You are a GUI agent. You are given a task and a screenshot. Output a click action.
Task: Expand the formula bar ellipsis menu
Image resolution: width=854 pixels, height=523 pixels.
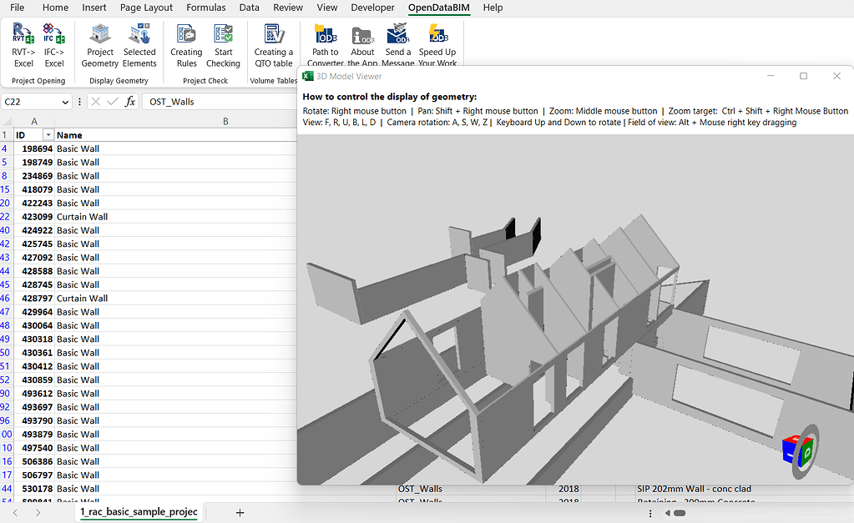point(81,100)
